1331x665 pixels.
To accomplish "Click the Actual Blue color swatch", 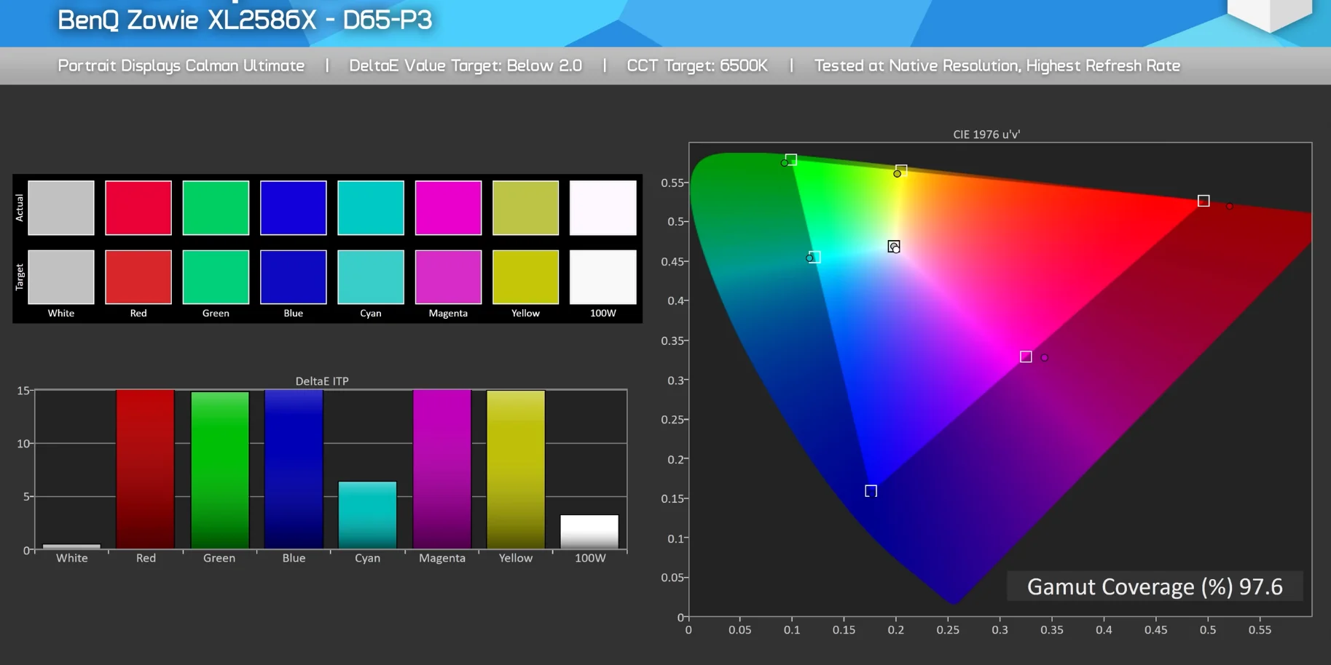I will pos(294,208).
